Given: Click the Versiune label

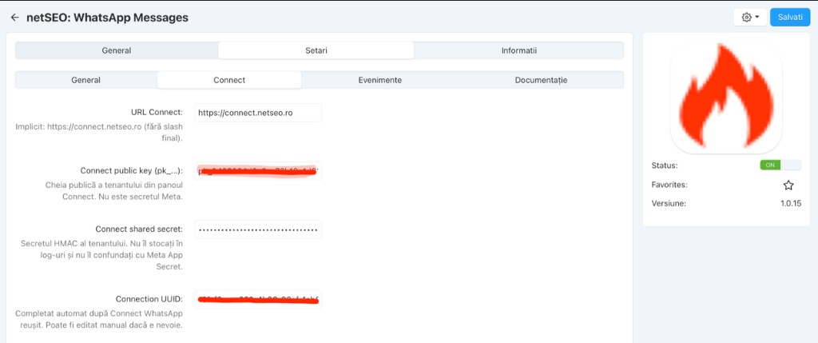Looking at the screenshot, I should (669, 204).
